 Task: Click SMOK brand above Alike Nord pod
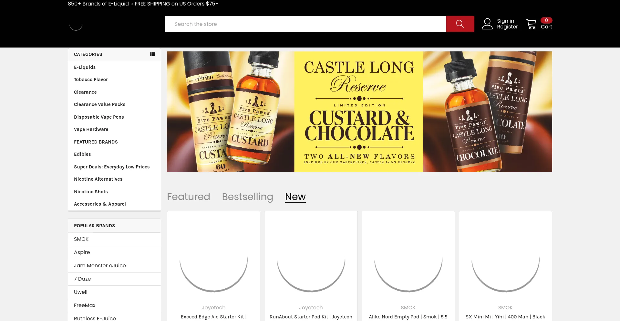[x=408, y=308]
